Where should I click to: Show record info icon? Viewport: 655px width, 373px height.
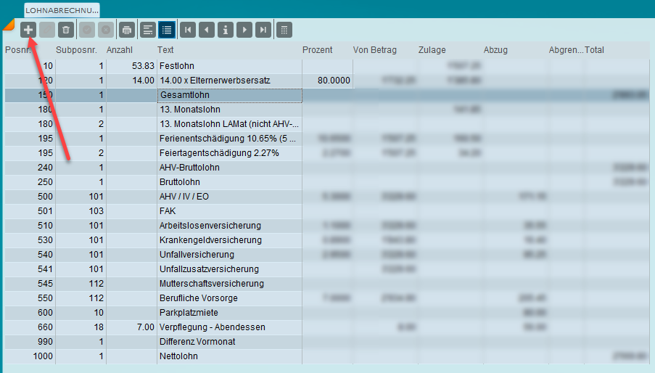226,30
